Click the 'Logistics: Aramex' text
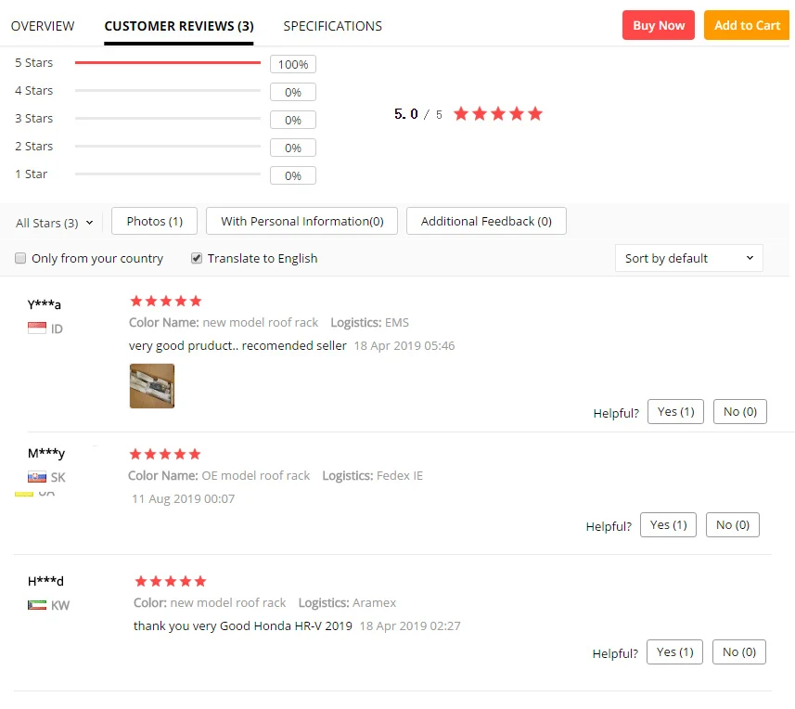This screenshot has height=709, width=795. coord(347,603)
